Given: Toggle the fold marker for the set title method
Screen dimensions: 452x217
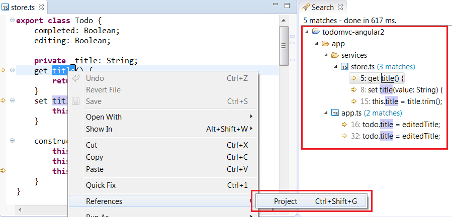Looking at the screenshot, I should tap(12, 101).
